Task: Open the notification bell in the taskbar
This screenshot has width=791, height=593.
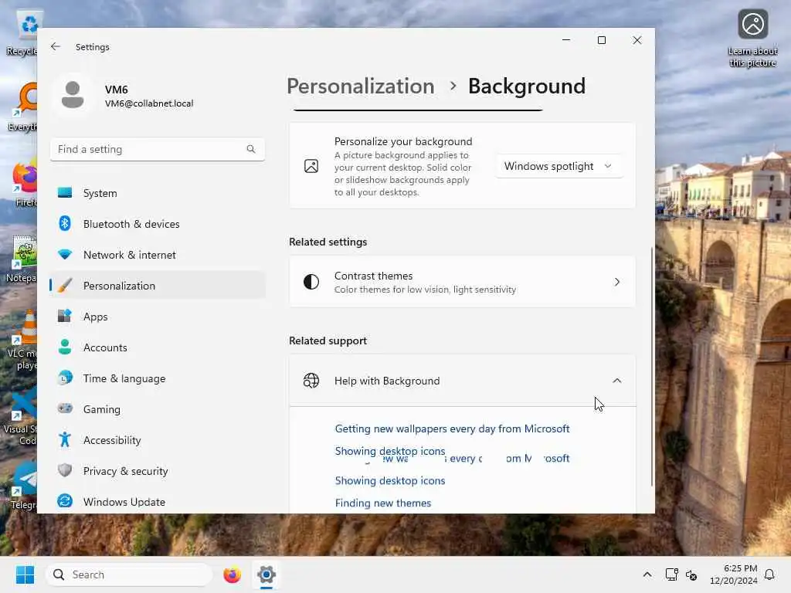Action: pyautogui.click(x=769, y=574)
